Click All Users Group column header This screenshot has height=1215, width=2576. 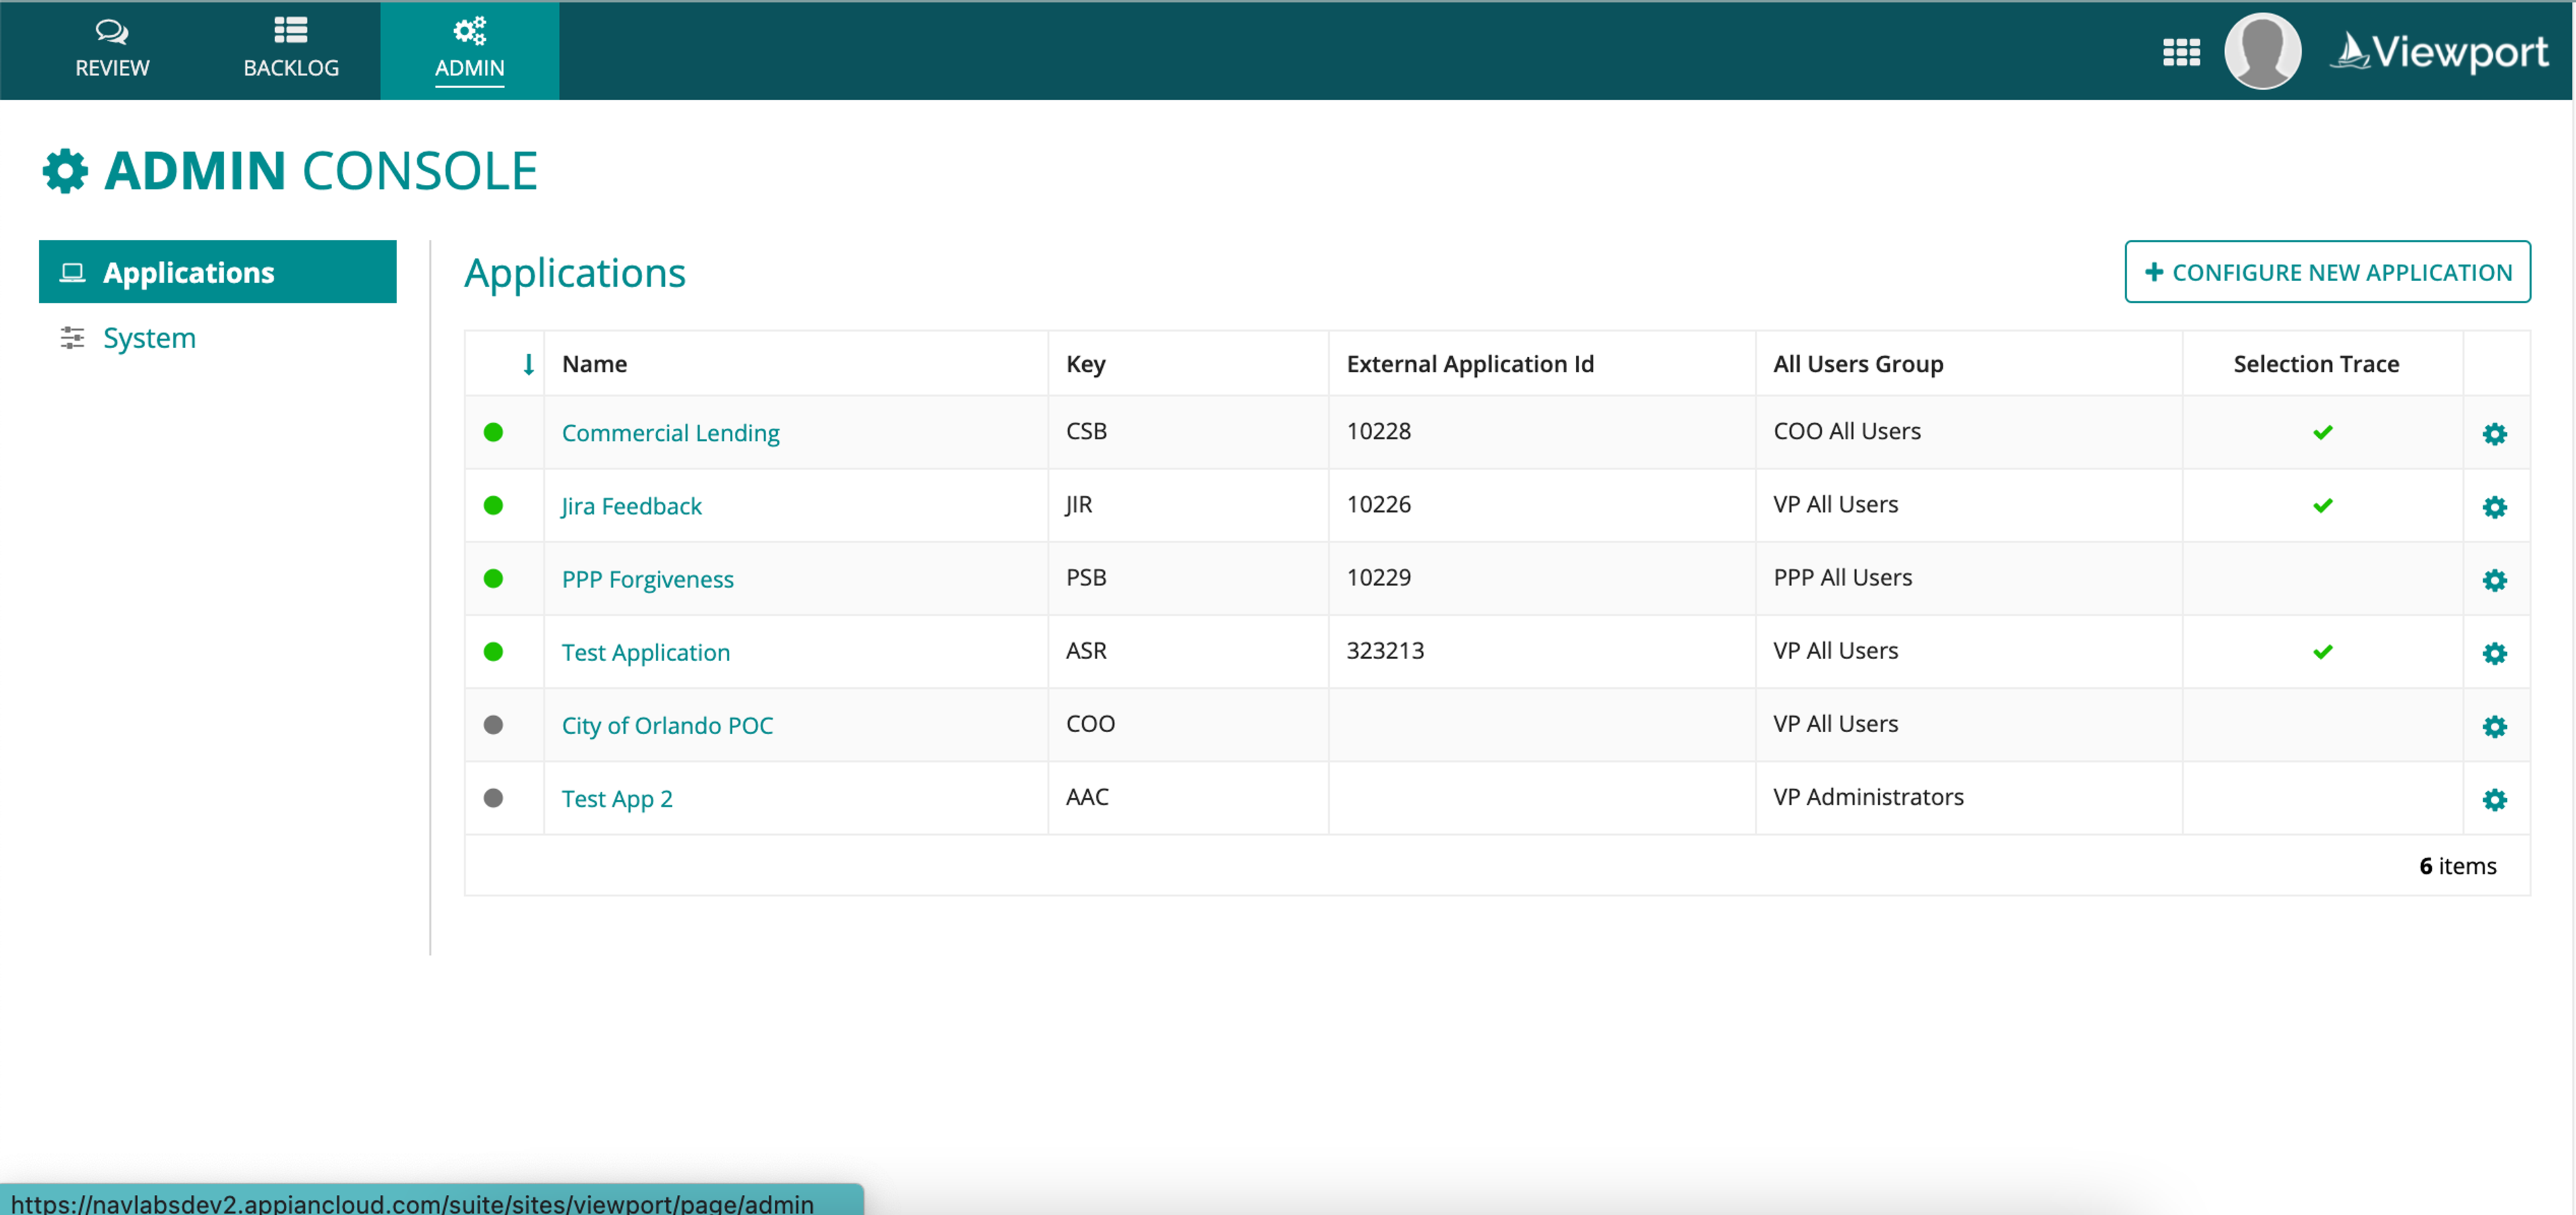click(x=1858, y=363)
